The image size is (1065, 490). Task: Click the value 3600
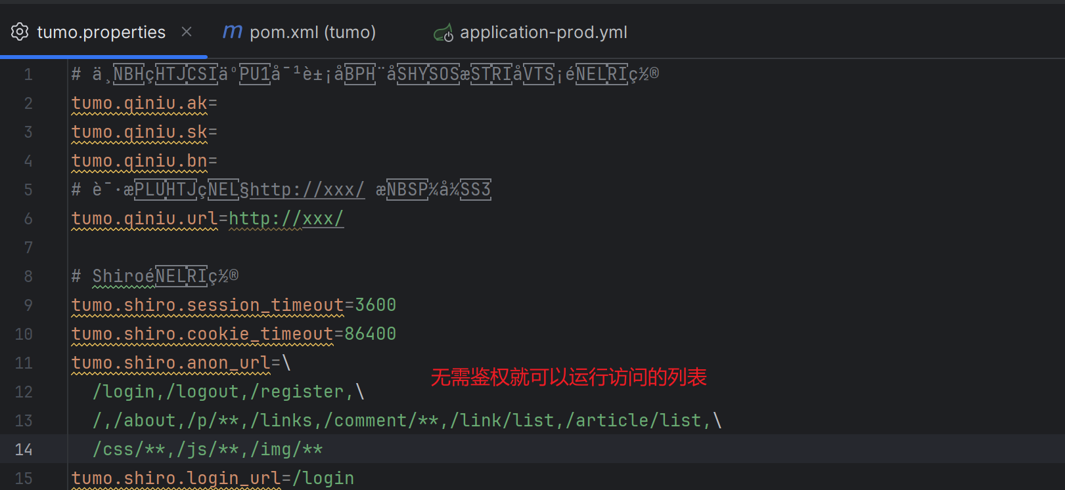coord(375,305)
